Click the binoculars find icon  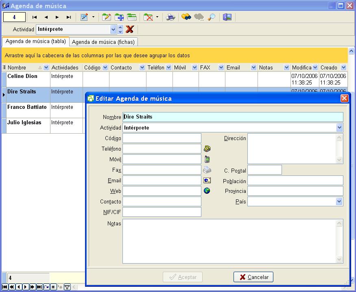pos(186,17)
